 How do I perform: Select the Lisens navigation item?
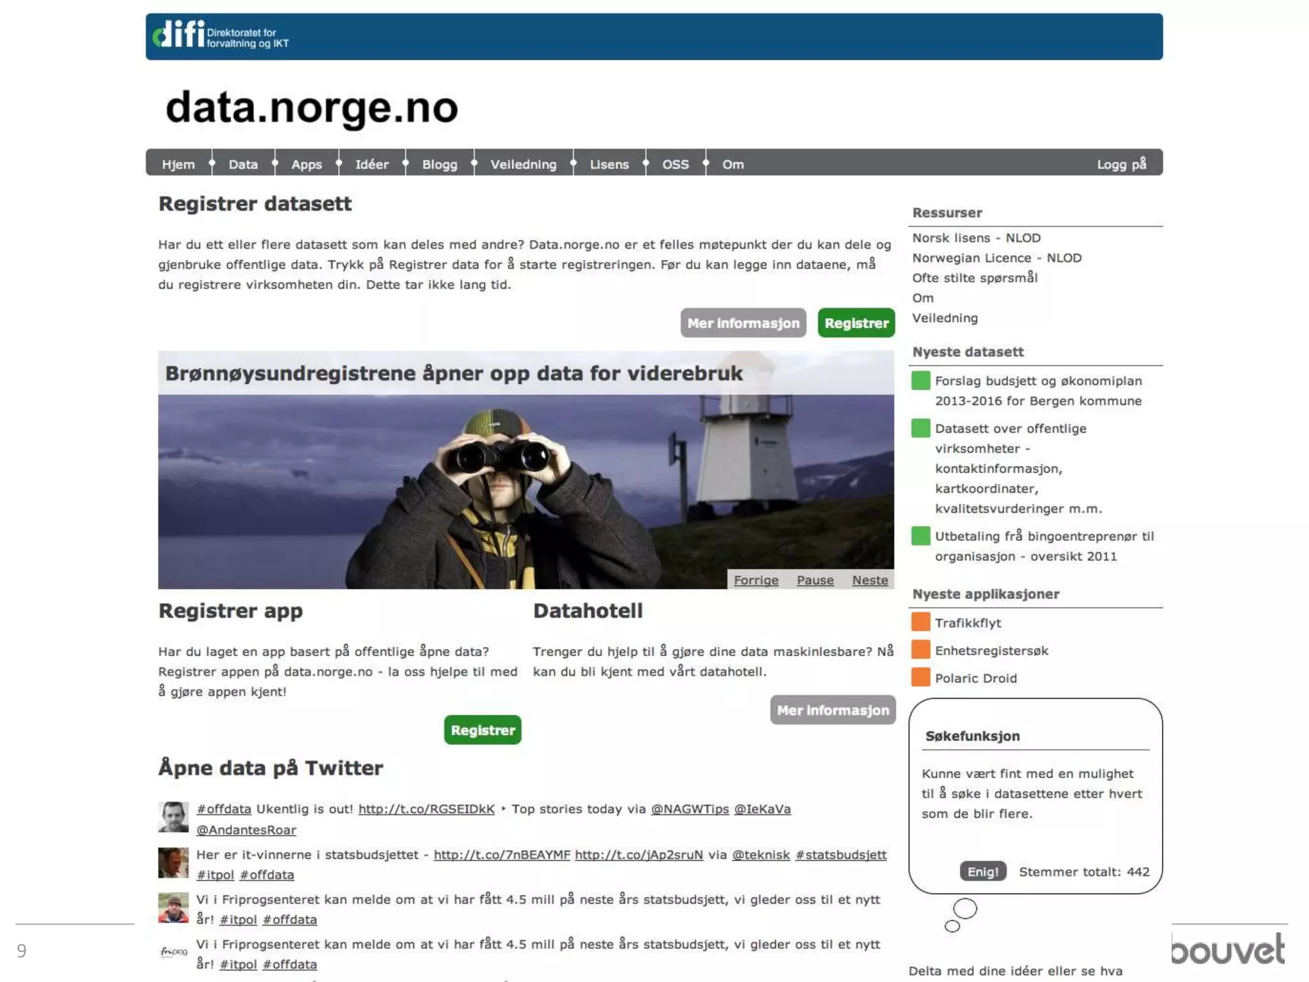pos(609,164)
